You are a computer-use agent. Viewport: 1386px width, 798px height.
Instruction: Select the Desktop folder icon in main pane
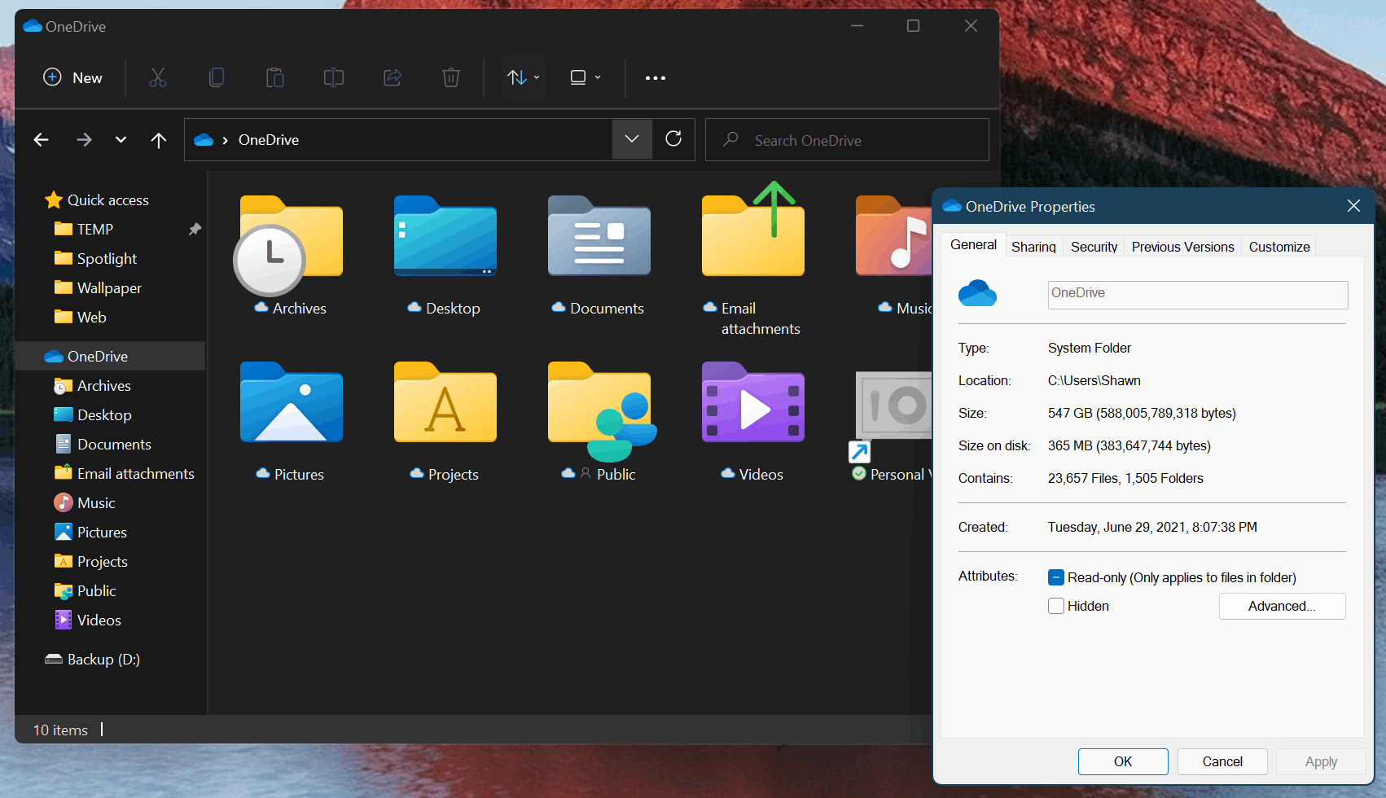(x=445, y=236)
